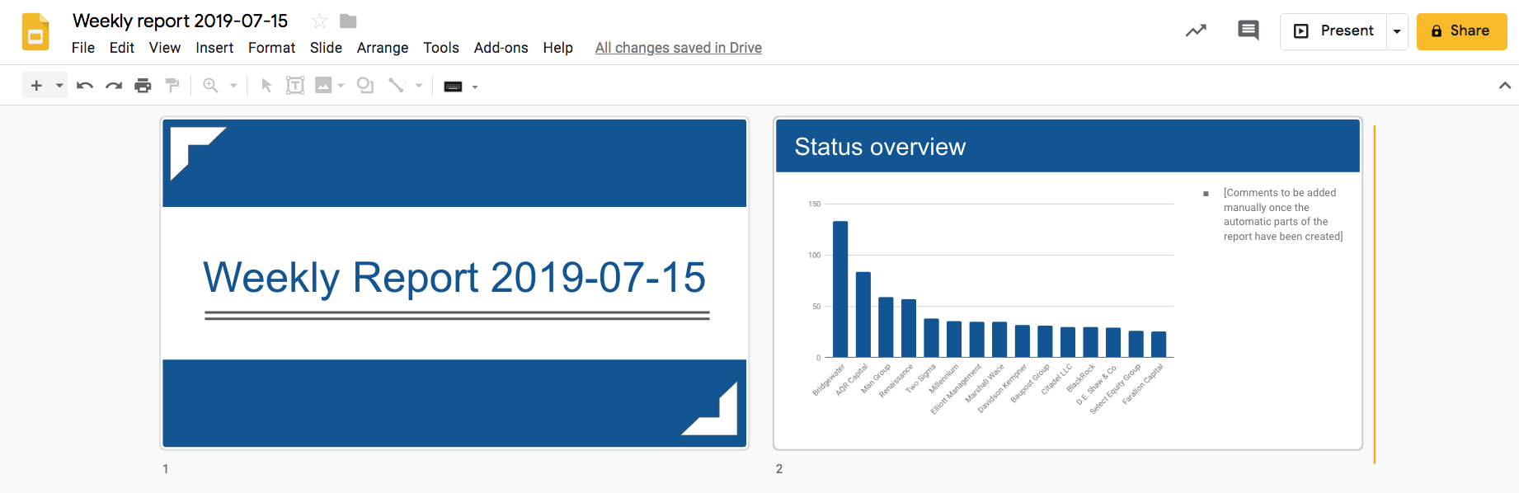Image resolution: width=1519 pixels, height=493 pixels.
Task: Select the Status overview slide thumbnail
Action: click(1067, 284)
